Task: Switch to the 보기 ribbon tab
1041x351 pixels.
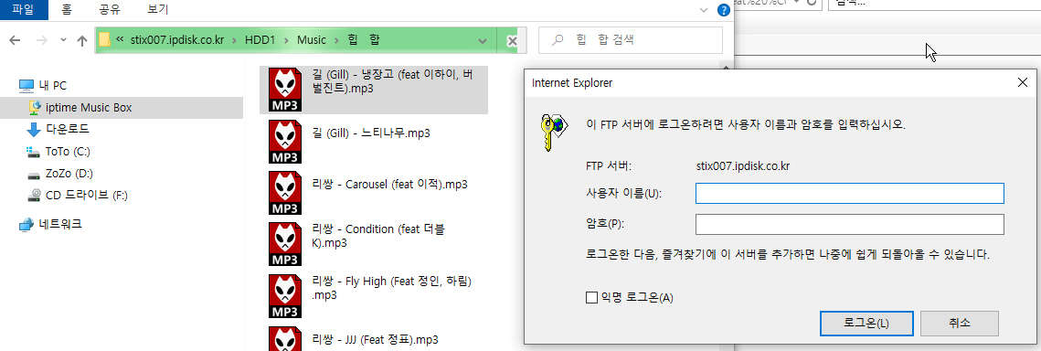Action: [158, 9]
